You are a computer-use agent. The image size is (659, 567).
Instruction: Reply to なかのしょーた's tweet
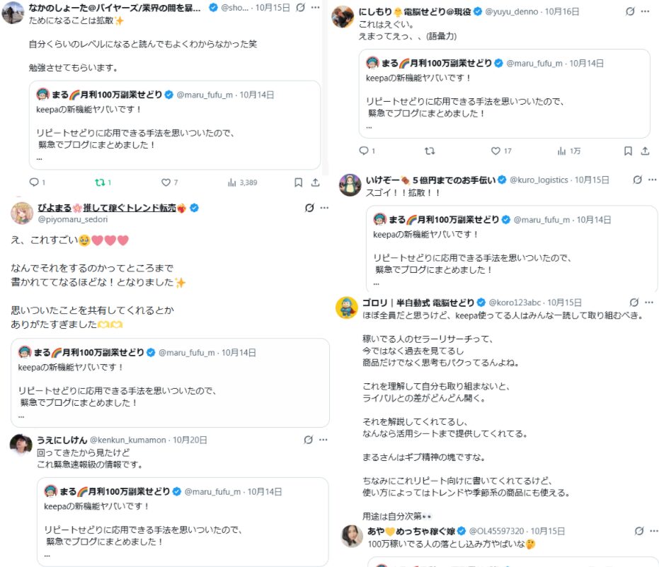[x=33, y=182]
